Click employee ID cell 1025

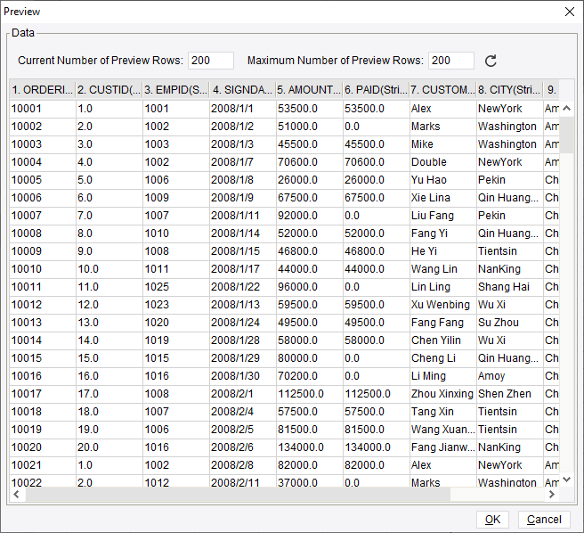click(x=175, y=287)
